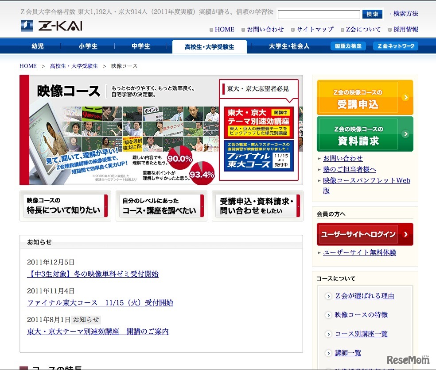Screen dimensions: 436x370
Task: Select the 幼児 navigation tab
Action: pyautogui.click(x=38, y=46)
